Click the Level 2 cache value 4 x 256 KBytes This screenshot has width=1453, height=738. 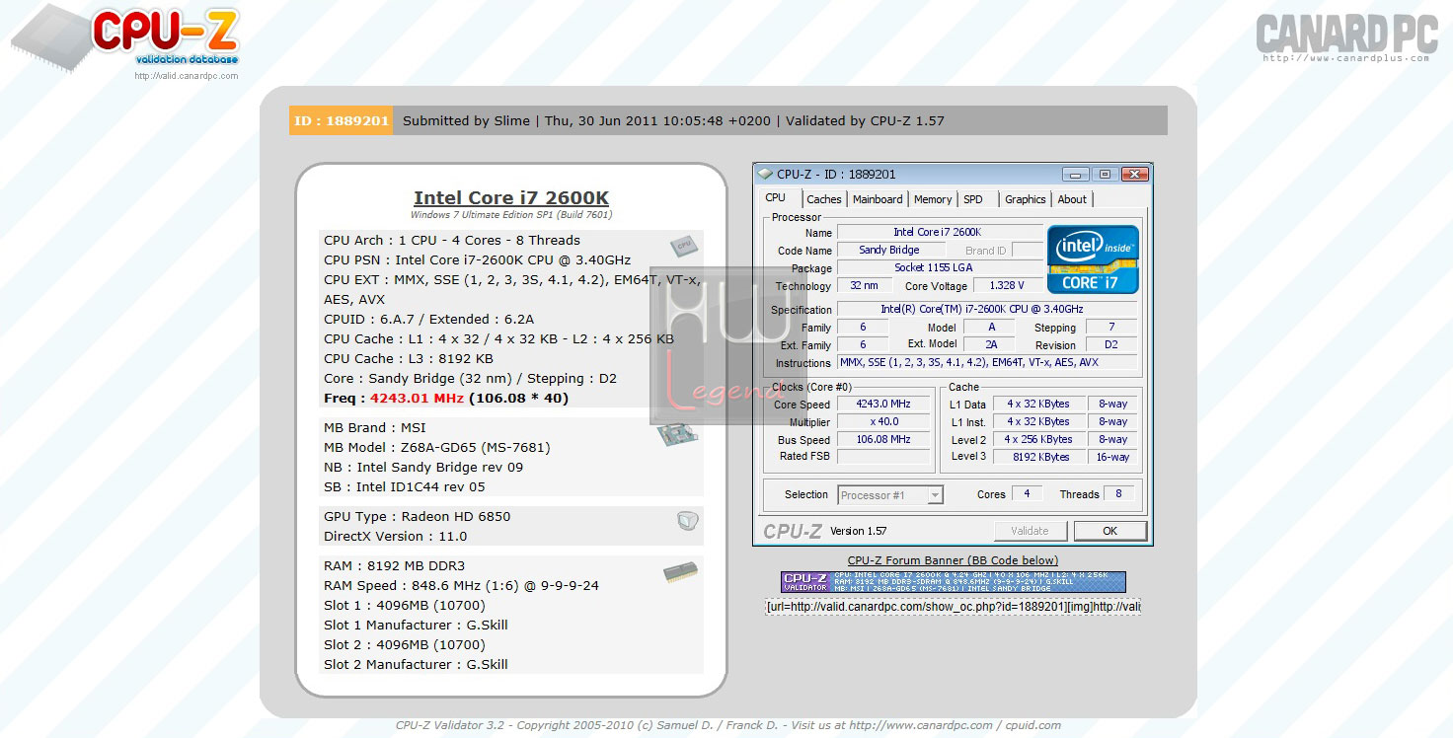pos(1038,439)
